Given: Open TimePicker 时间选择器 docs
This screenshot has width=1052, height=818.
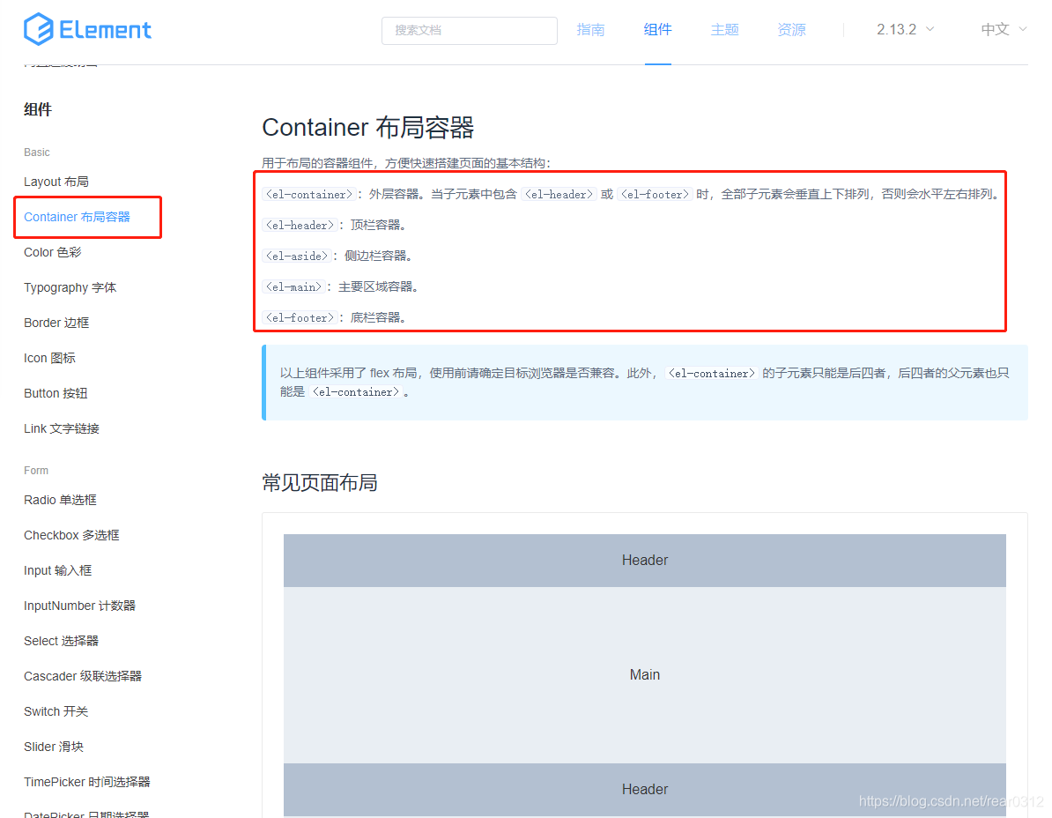Looking at the screenshot, I should pyautogui.click(x=87, y=782).
